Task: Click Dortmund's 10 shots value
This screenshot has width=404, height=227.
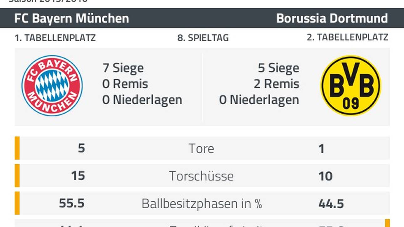Action: [325, 176]
